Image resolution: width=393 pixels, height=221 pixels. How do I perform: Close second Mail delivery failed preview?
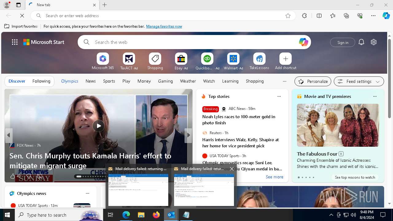[232, 169]
